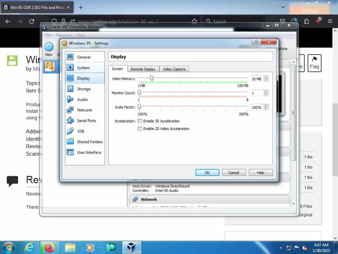
Task: Click the Monitor Count value field
Action: coord(257,93)
